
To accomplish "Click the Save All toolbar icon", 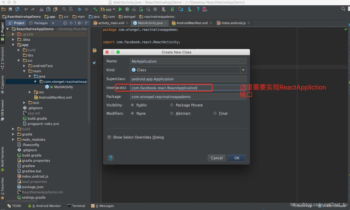I will (x=10, y=9).
